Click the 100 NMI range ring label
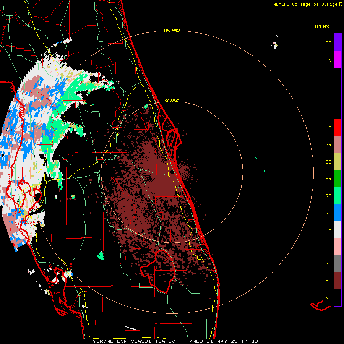 coord(172,30)
